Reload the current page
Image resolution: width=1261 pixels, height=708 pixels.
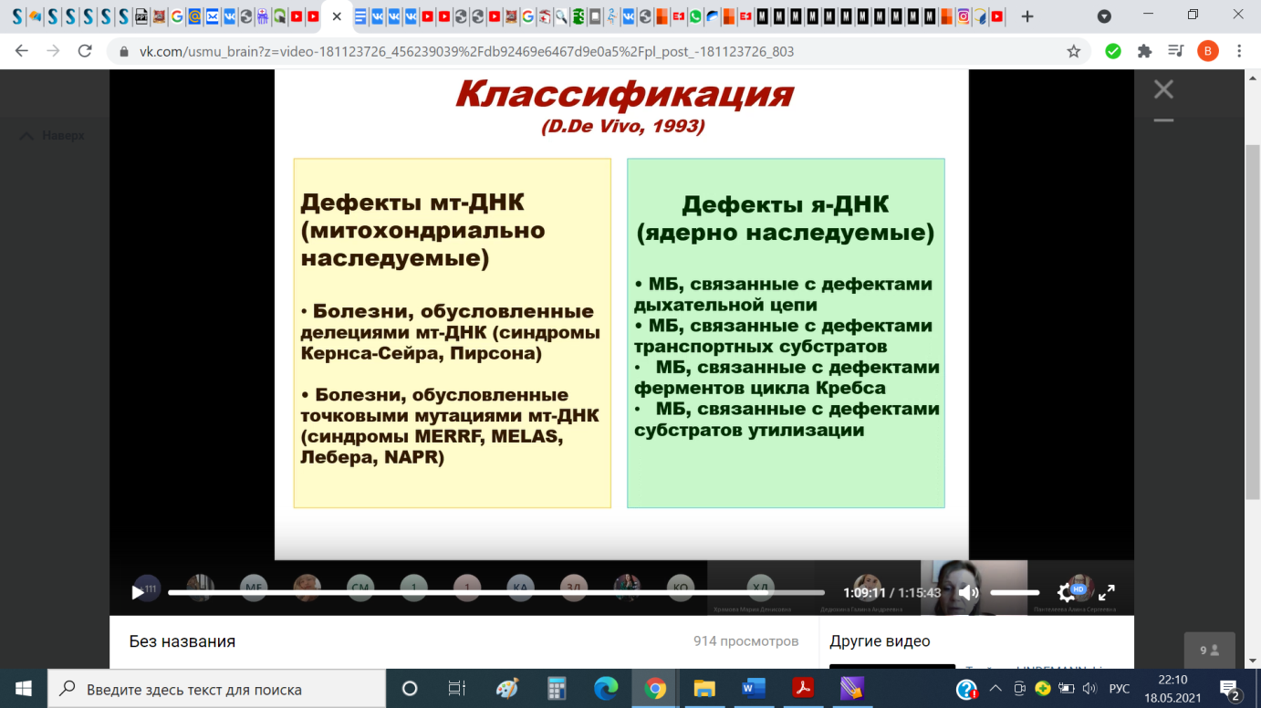(x=85, y=52)
